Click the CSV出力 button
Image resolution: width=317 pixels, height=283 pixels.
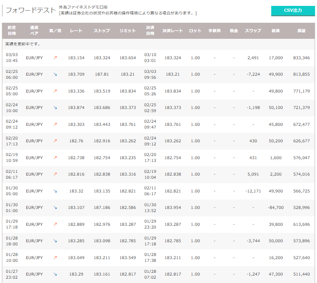tap(292, 11)
